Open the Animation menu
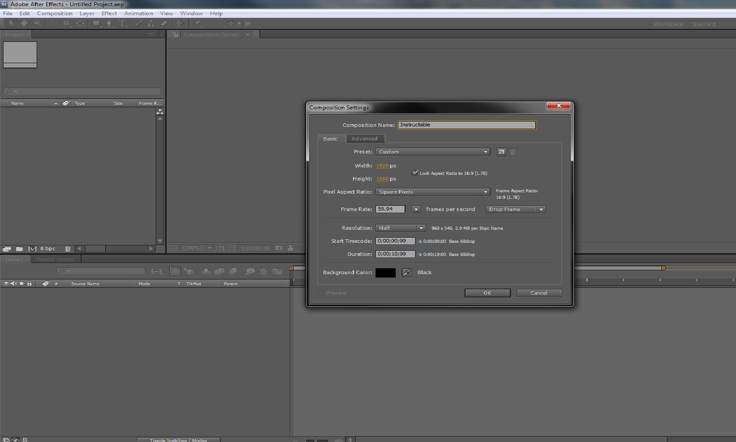 [138, 13]
